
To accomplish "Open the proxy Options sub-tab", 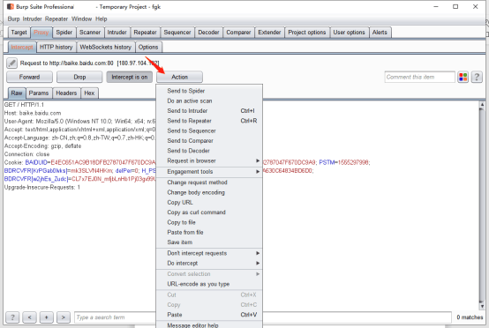I will pos(148,47).
